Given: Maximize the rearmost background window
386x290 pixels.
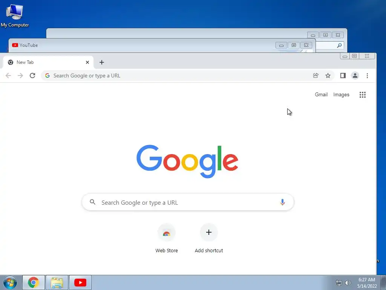Looking at the screenshot, I should point(325,35).
